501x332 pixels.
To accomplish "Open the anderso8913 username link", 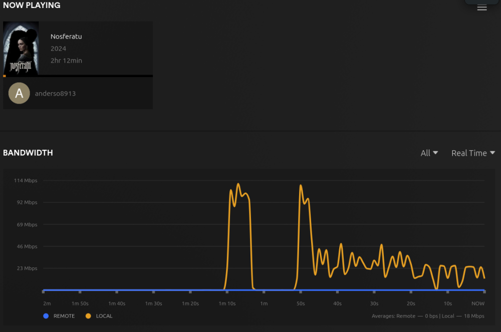I will [x=55, y=94].
